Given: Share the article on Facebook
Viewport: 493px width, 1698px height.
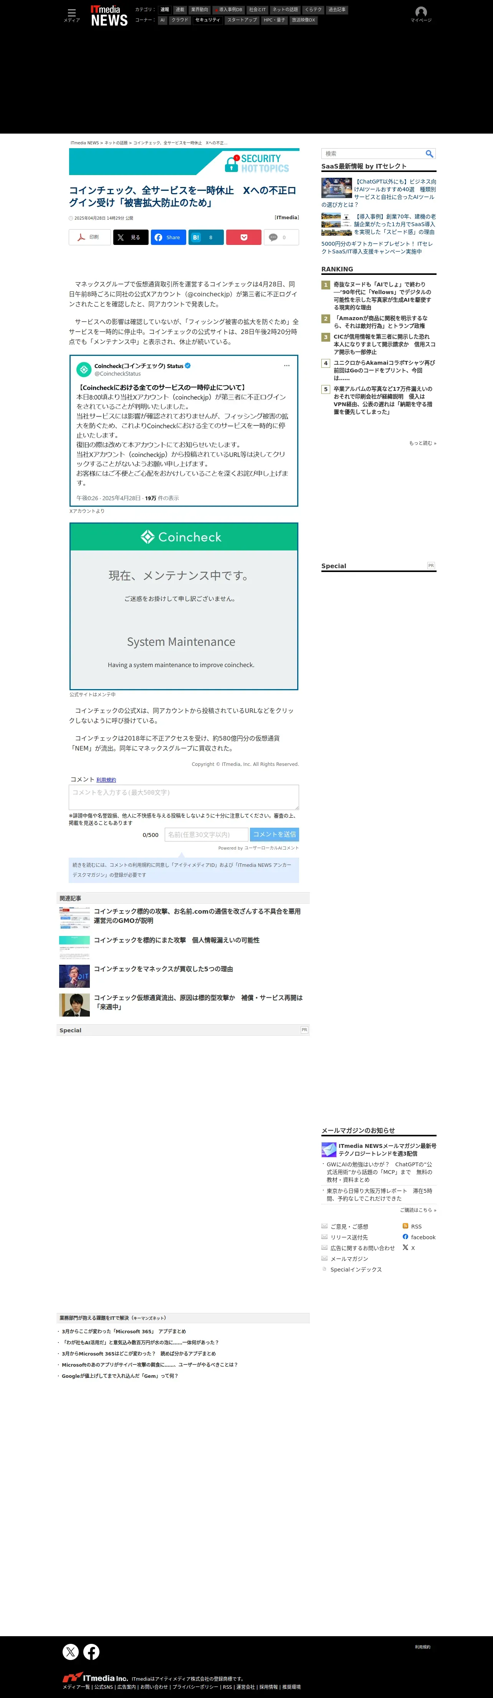Looking at the screenshot, I should [x=168, y=237].
